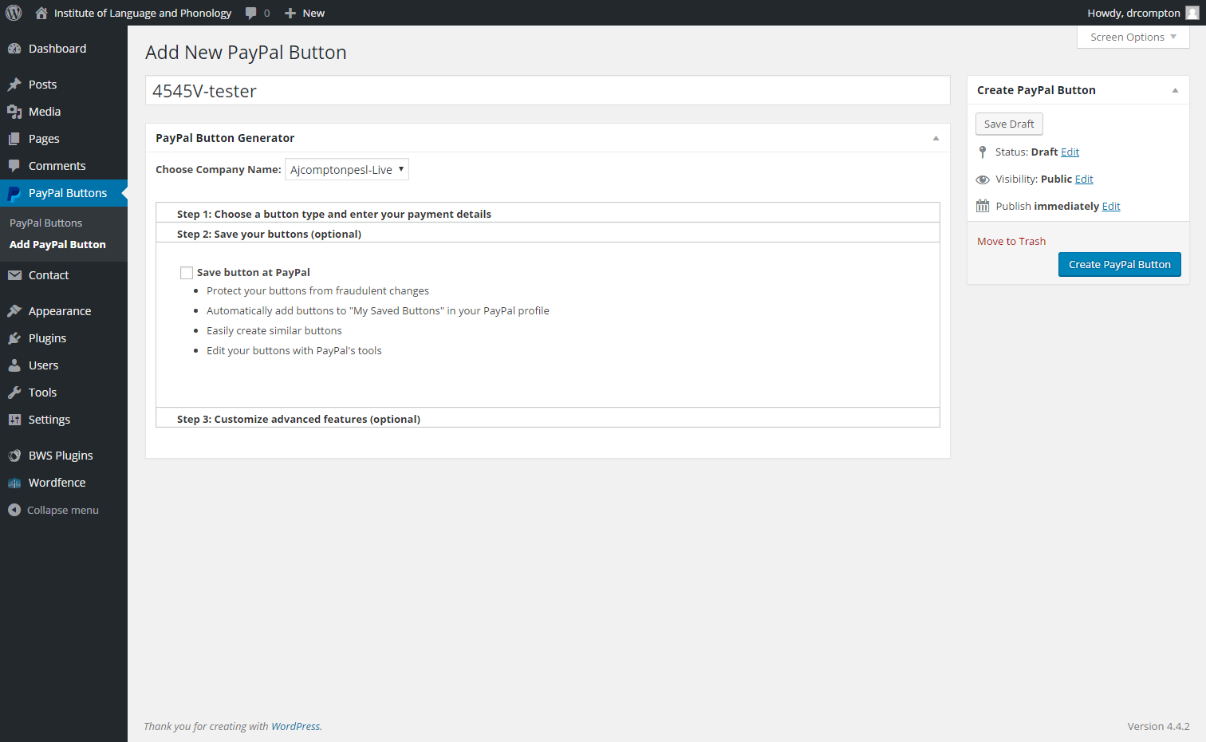Click the Collapse menu arrow icon

tap(14, 510)
